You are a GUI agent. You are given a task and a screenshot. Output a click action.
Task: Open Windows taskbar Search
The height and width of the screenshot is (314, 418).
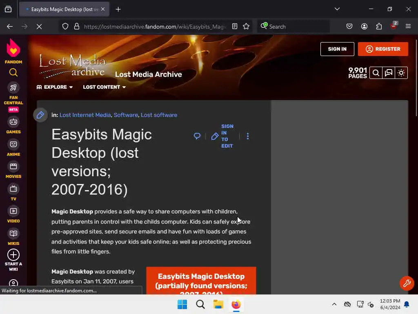click(x=200, y=304)
